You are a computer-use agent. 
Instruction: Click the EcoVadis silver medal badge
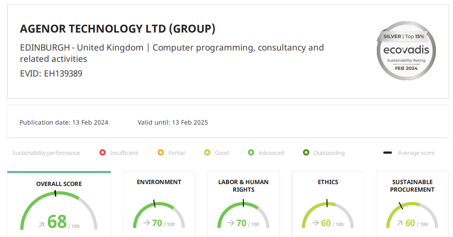pyautogui.click(x=406, y=51)
